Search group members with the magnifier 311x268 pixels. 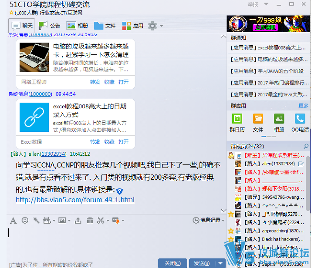306,146
